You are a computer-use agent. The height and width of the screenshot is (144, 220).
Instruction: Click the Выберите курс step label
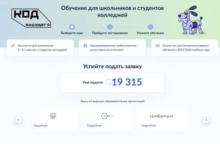[72, 33]
